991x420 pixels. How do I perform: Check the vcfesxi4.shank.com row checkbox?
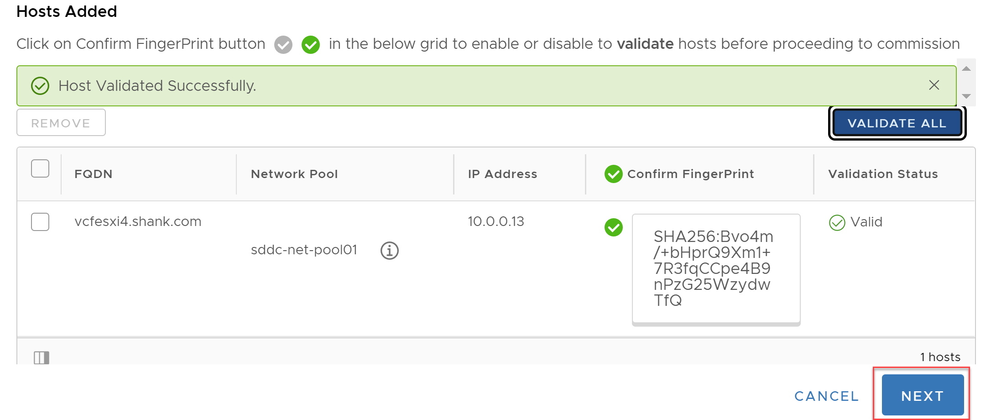click(x=40, y=222)
